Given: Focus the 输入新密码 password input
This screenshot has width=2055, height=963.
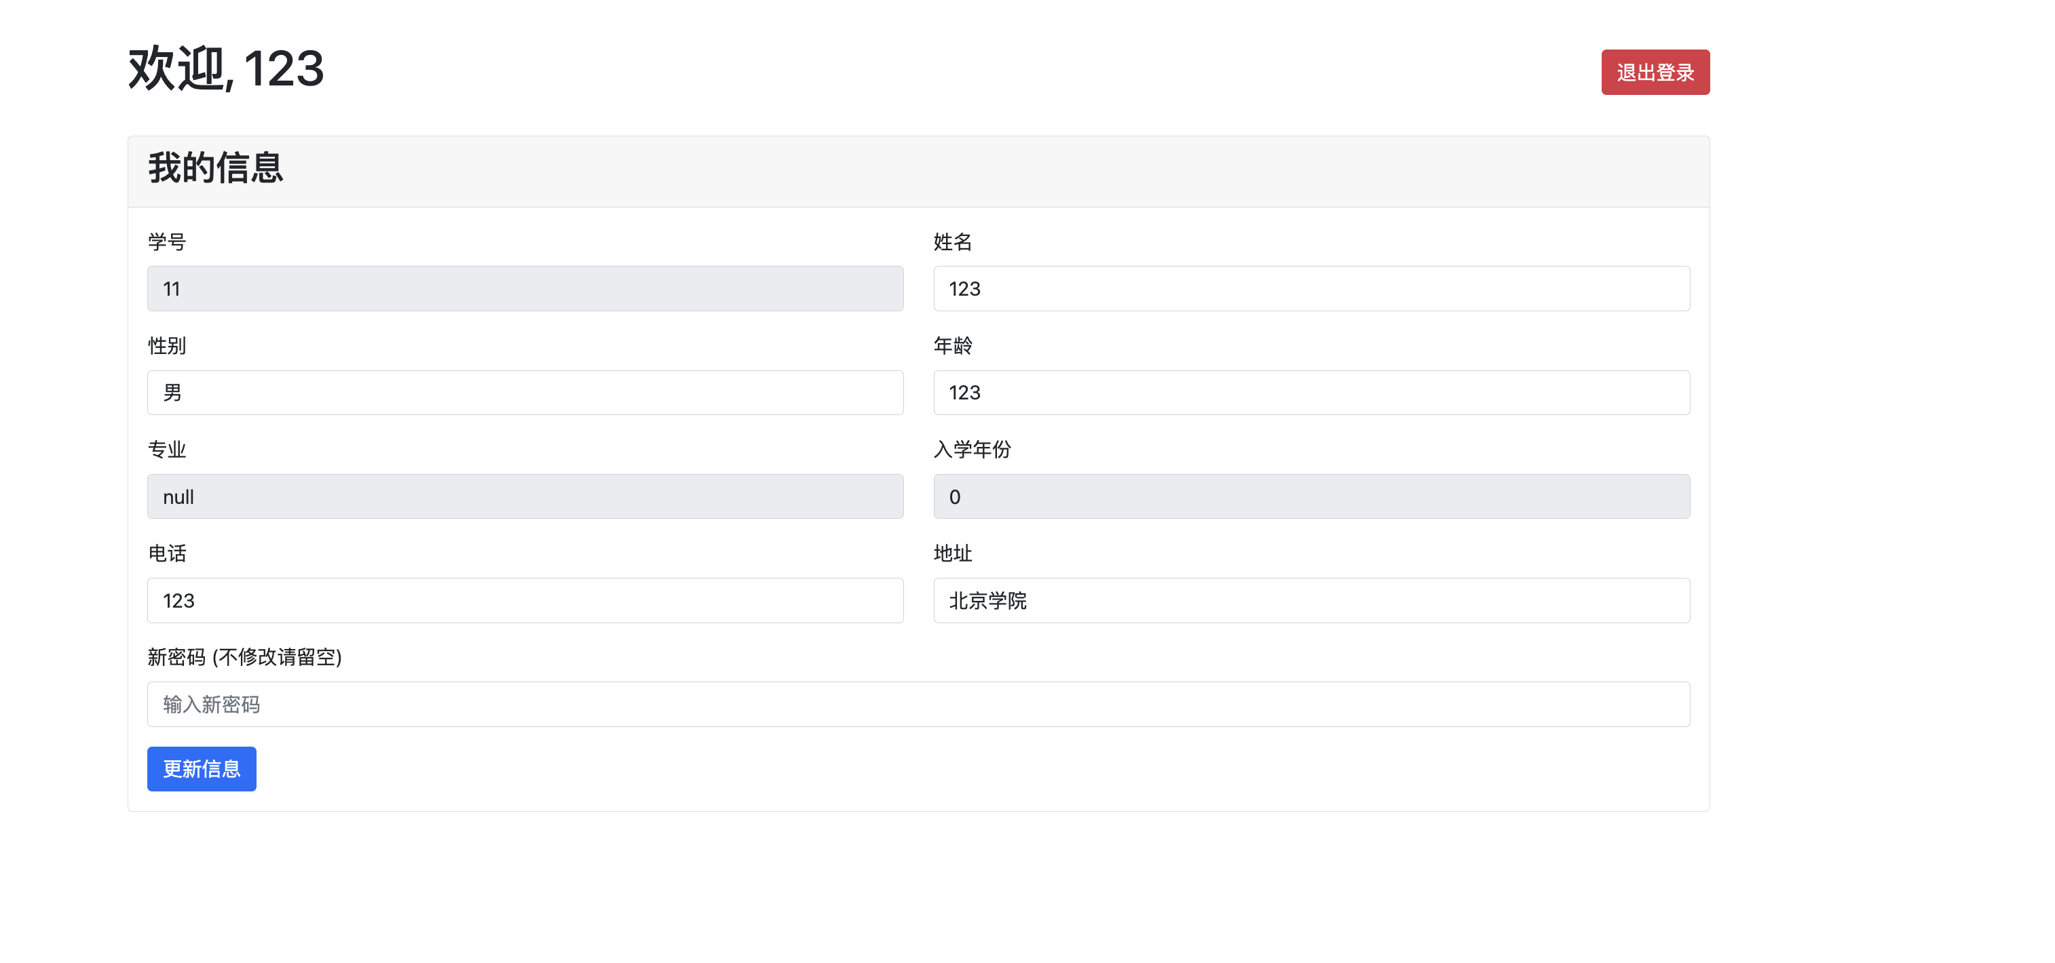Looking at the screenshot, I should 918,704.
